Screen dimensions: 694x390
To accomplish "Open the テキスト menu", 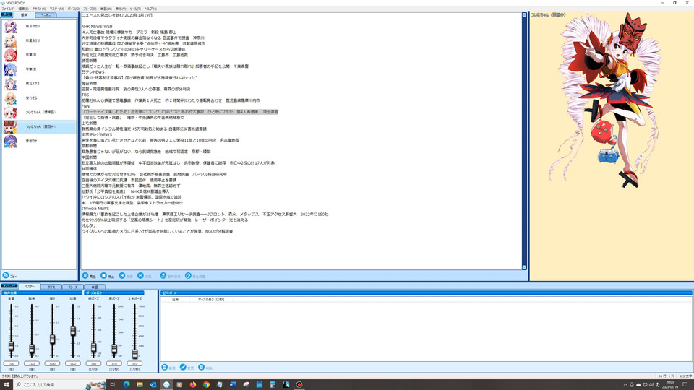I will click(x=39, y=9).
